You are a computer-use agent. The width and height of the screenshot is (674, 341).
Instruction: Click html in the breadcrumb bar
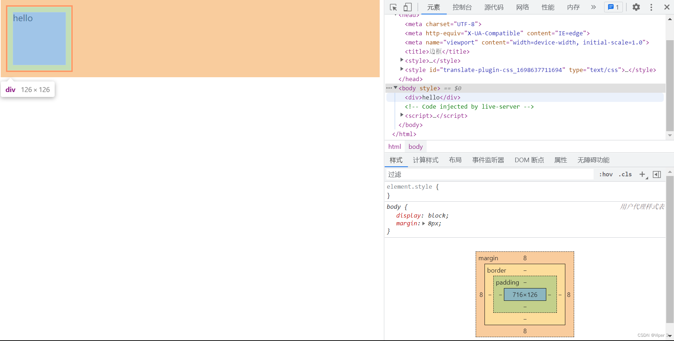(395, 147)
